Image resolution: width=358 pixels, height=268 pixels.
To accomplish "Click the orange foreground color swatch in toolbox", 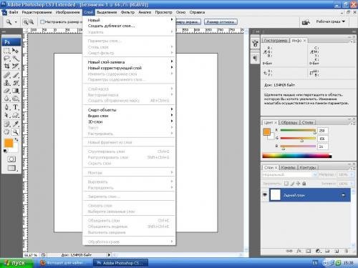I will click(9, 143).
